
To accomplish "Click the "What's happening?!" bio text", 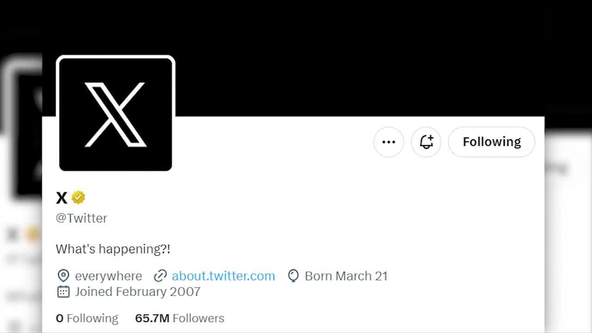I will pyautogui.click(x=113, y=249).
